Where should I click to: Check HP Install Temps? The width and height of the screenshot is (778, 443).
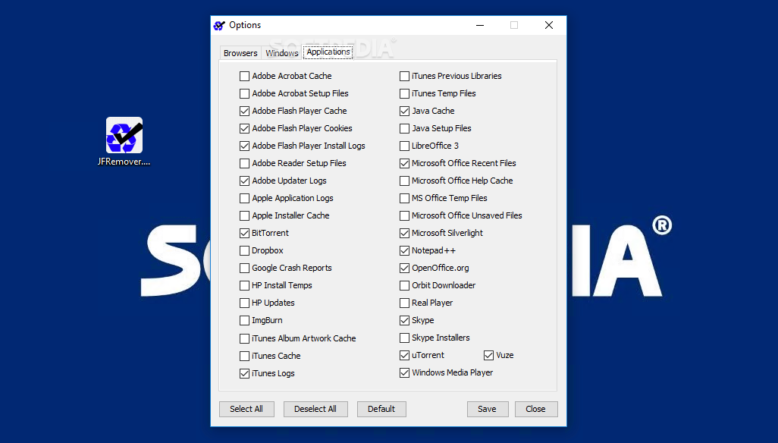point(245,286)
